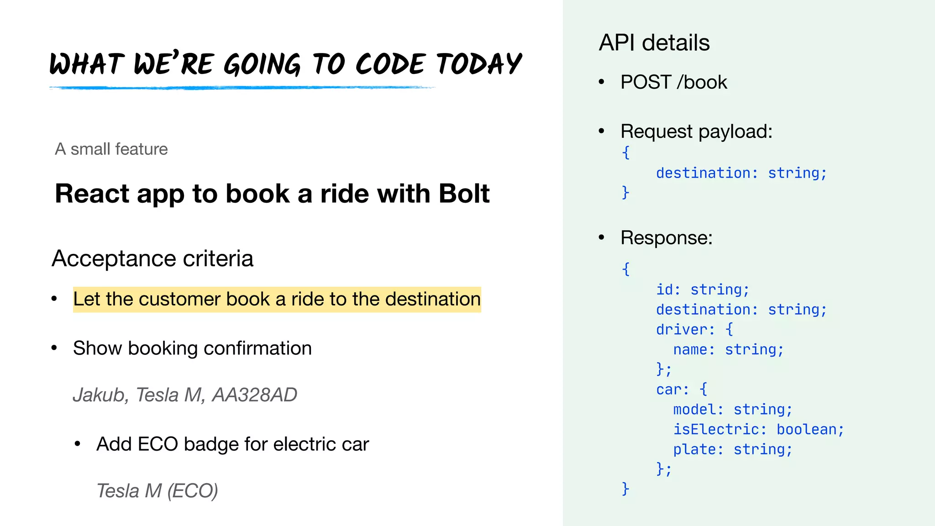
Task: Click the 'Tesla M (ECO)' example text
Action: (157, 491)
